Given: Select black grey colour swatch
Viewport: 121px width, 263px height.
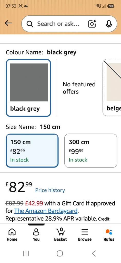Looking at the screenshot, I should [x=28, y=88].
